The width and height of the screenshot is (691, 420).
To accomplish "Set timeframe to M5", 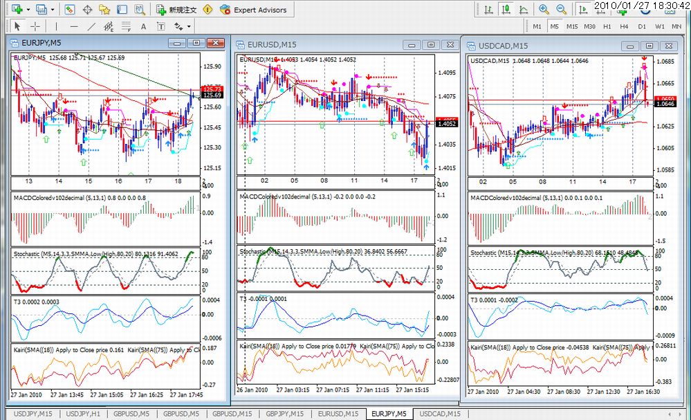I will coord(554,26).
